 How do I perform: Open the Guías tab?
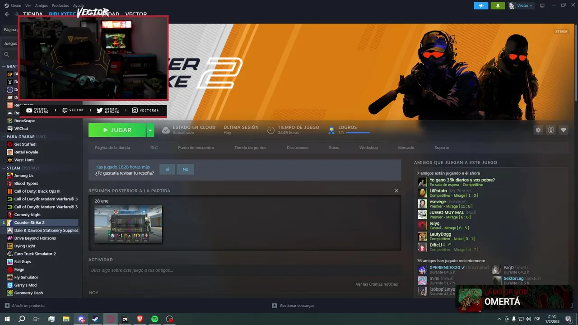click(334, 148)
